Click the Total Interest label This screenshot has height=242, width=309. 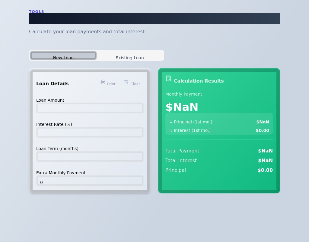tap(181, 160)
